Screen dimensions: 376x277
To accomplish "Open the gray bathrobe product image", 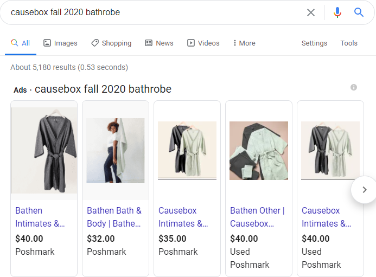I will pyautogui.click(x=44, y=150).
